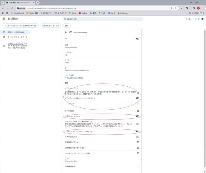Open the tab search dropdown in title bar
This screenshot has height=173, width=206.
click(3, 3)
